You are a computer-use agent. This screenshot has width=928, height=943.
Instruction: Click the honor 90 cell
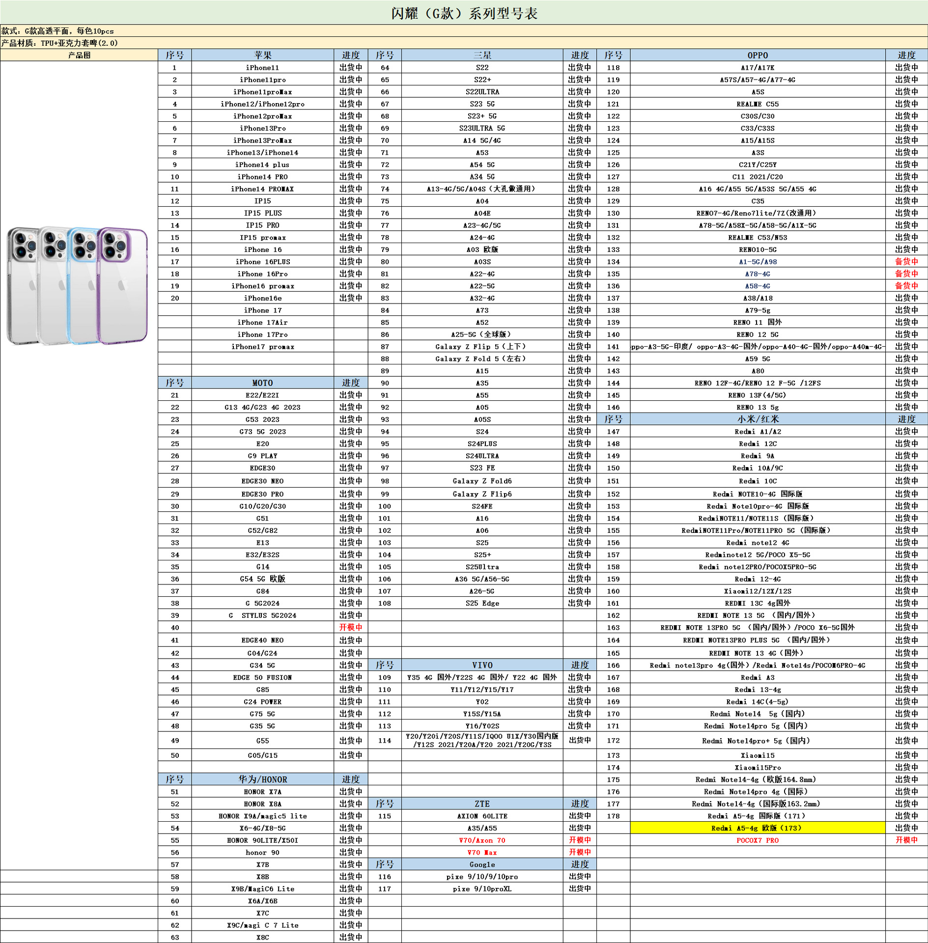pyautogui.click(x=263, y=853)
